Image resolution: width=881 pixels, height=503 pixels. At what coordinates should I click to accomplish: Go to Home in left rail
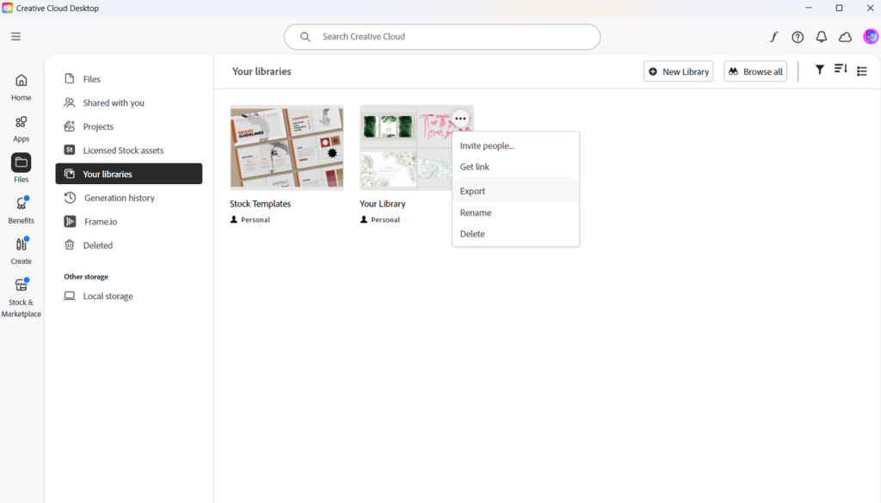pos(21,88)
